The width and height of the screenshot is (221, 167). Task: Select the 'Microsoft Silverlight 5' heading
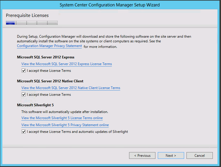[35, 105]
